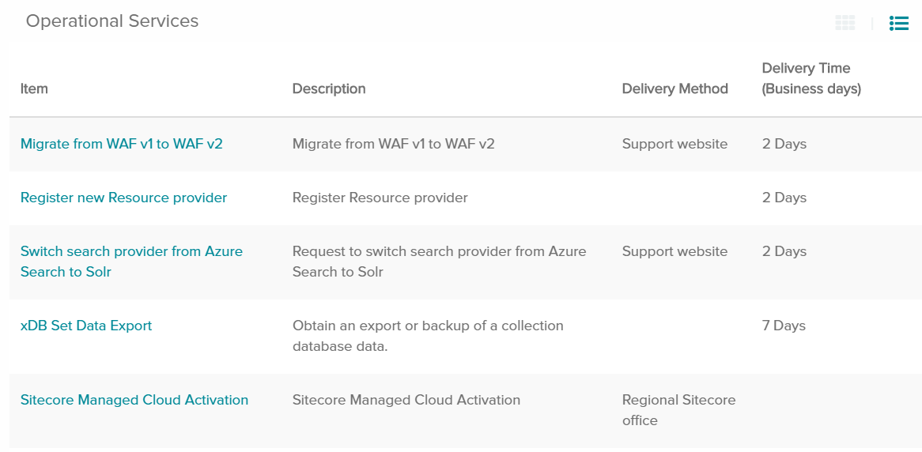Viewport: 922px width, 452px height.
Task: Open the xDB Set Data Export link
Action: [x=86, y=326]
